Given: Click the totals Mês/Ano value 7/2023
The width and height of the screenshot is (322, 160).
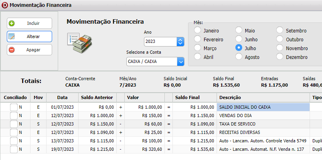Looking at the screenshot, I should [x=128, y=85].
